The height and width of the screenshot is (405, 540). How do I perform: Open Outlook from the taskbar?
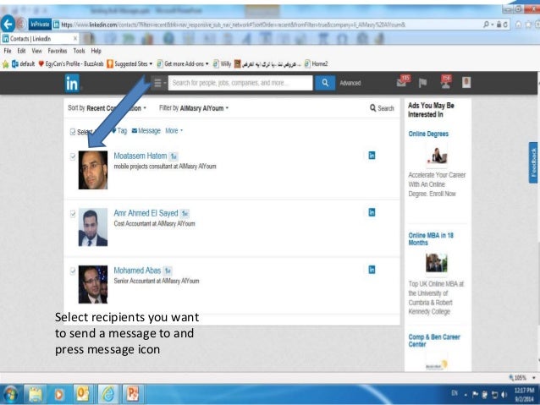83,394
